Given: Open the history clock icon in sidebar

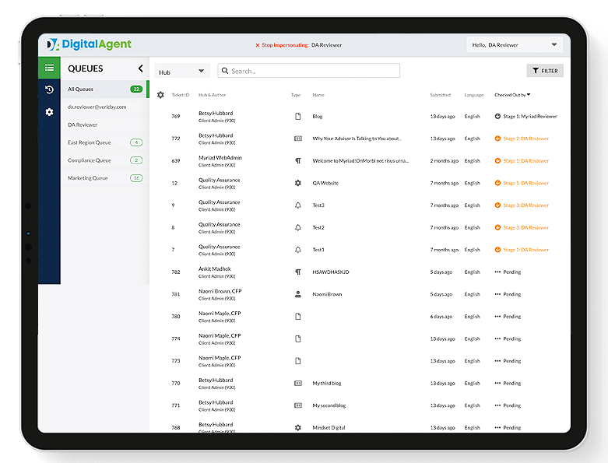Looking at the screenshot, I should [x=49, y=90].
